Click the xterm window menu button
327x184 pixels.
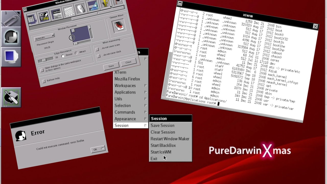[180, 3]
